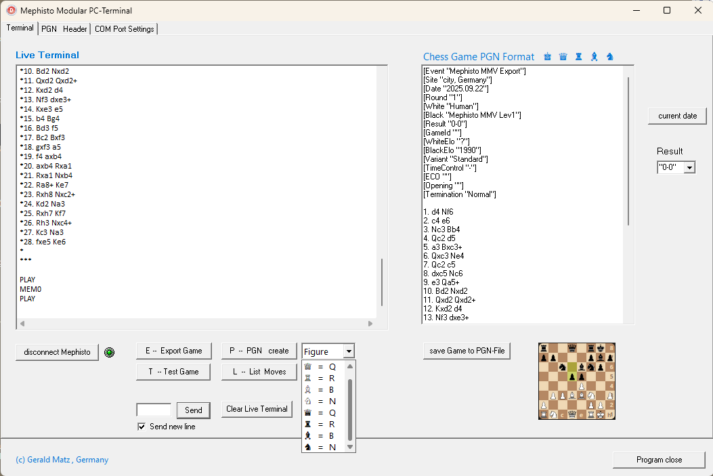Select white queen = Q in figure list
Image resolution: width=713 pixels, height=476 pixels.
click(323, 366)
